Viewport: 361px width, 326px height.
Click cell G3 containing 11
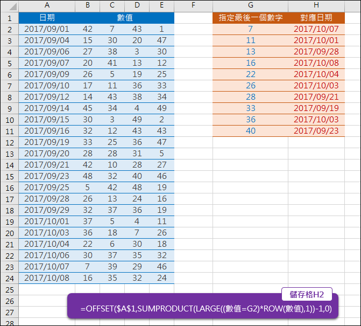[x=251, y=40]
